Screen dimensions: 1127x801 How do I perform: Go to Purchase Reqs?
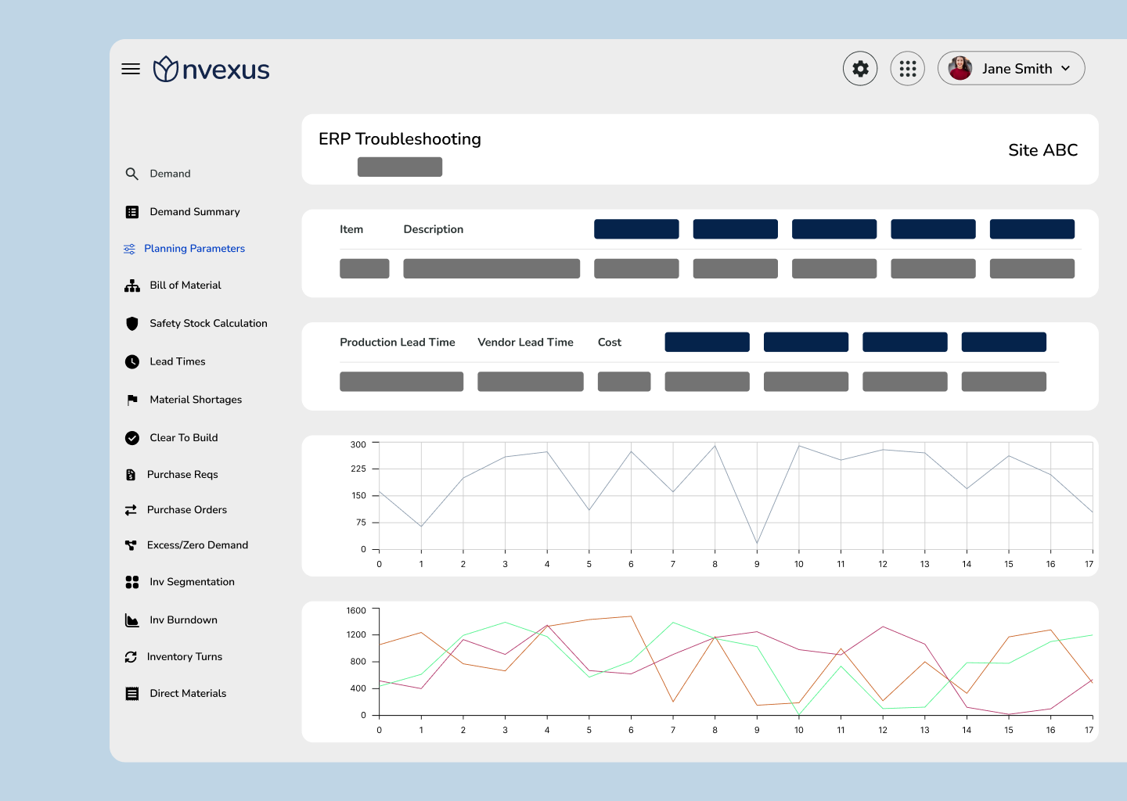click(182, 475)
